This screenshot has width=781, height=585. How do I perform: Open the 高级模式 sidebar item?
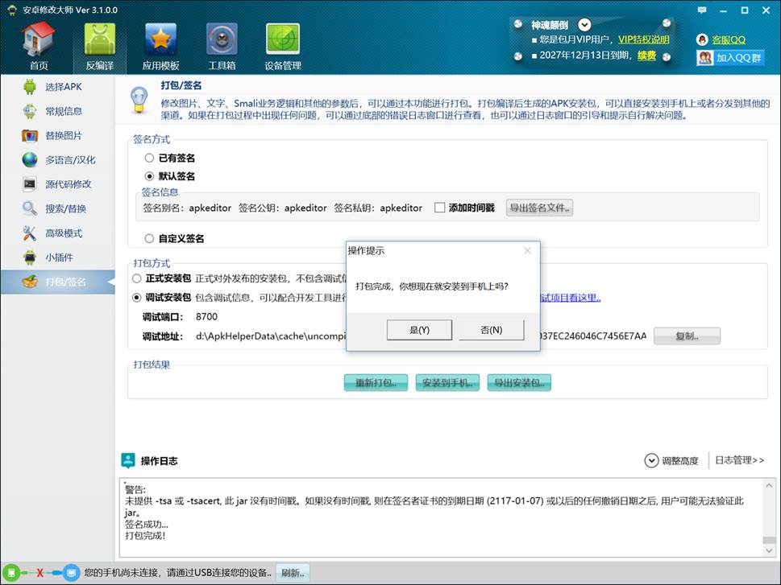(x=58, y=233)
